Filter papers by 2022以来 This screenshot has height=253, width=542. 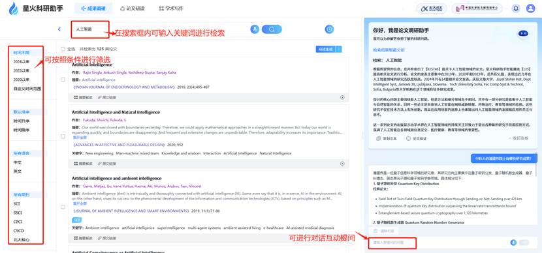pyautogui.click(x=22, y=71)
